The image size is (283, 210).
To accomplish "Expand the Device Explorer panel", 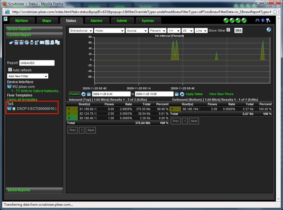I will pos(34,29).
